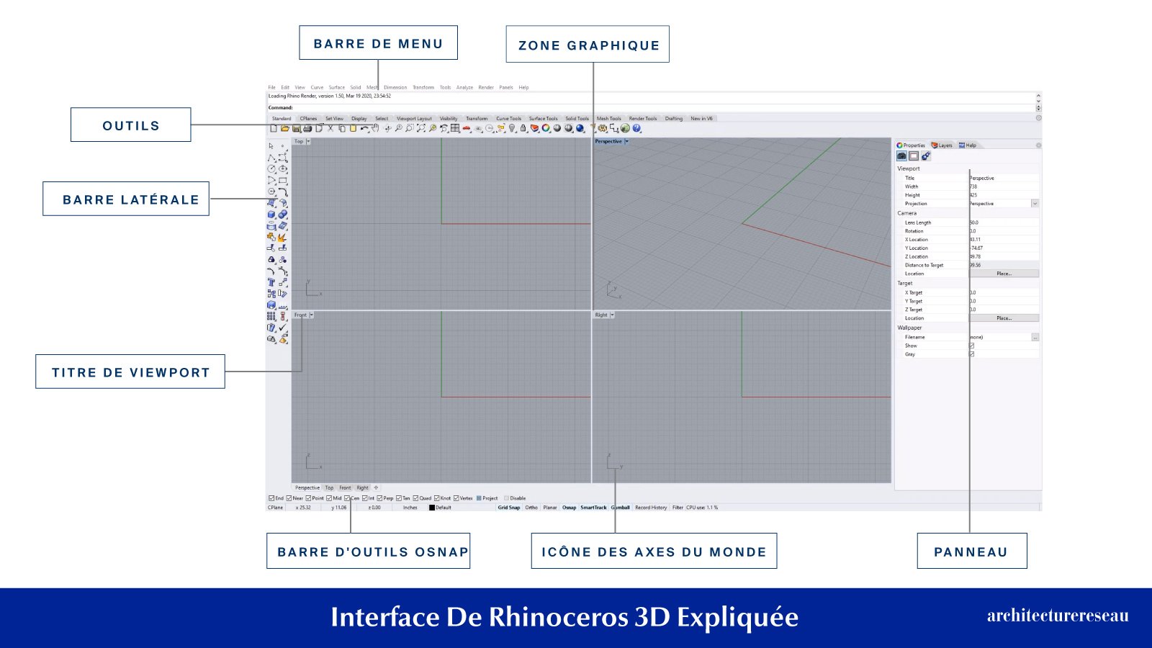Select the Polyline tool in sidebar

tap(271, 158)
